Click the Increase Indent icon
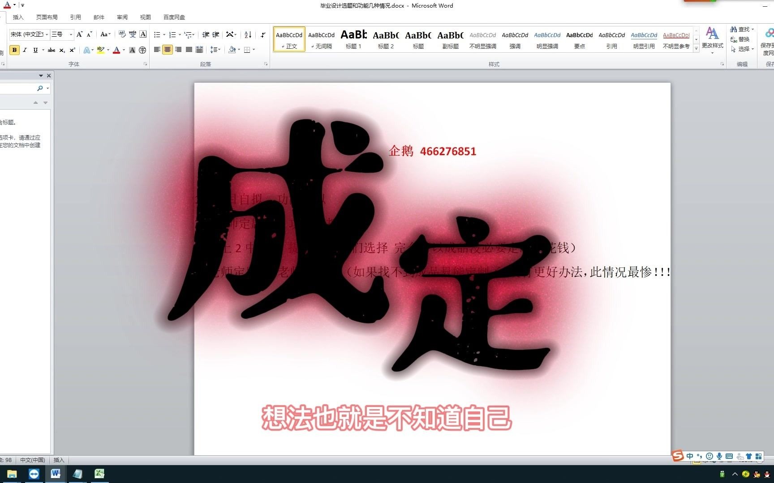 pos(216,34)
